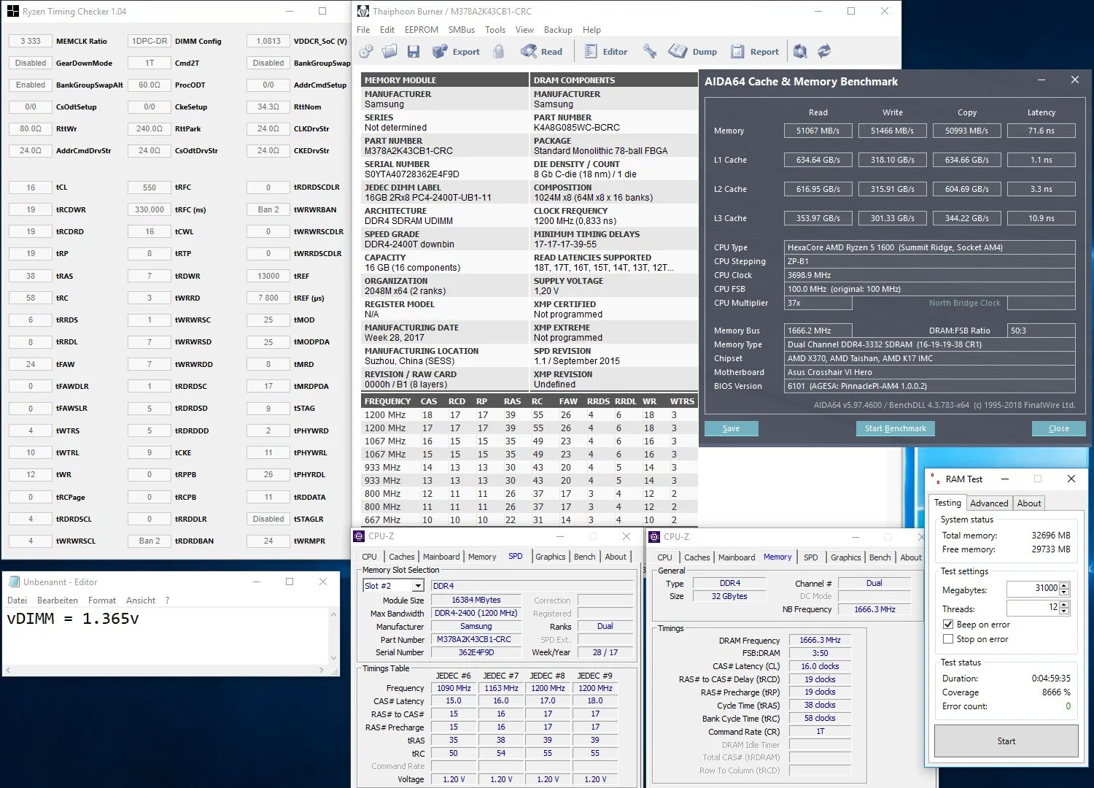1094x788 pixels.
Task: Open the Format menu in the editor
Action: click(102, 600)
